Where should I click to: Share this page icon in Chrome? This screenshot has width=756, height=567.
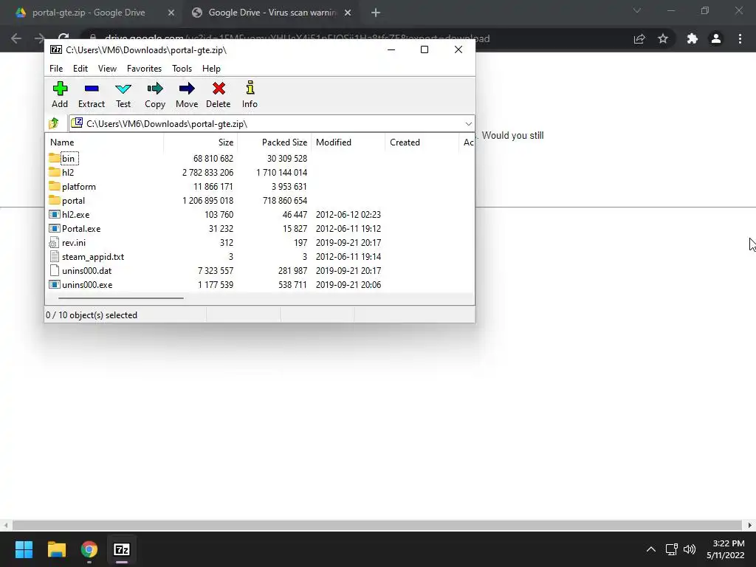tap(639, 38)
